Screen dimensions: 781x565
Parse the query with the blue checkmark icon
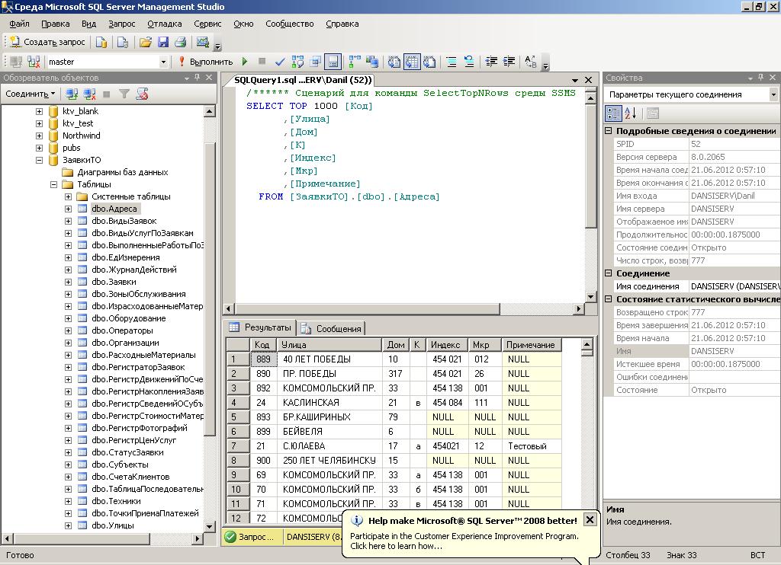[280, 62]
